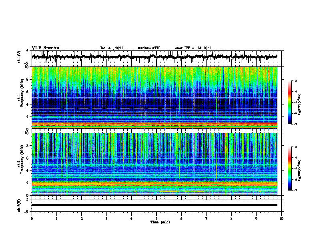Click time axis tick label "8"
317x245 pixels.
tap(231, 219)
